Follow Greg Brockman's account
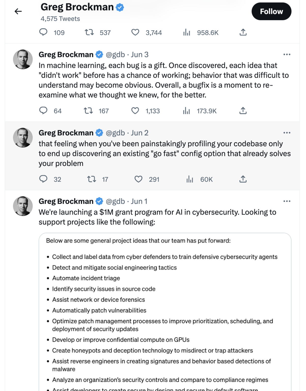The image size is (306, 391). click(x=271, y=11)
